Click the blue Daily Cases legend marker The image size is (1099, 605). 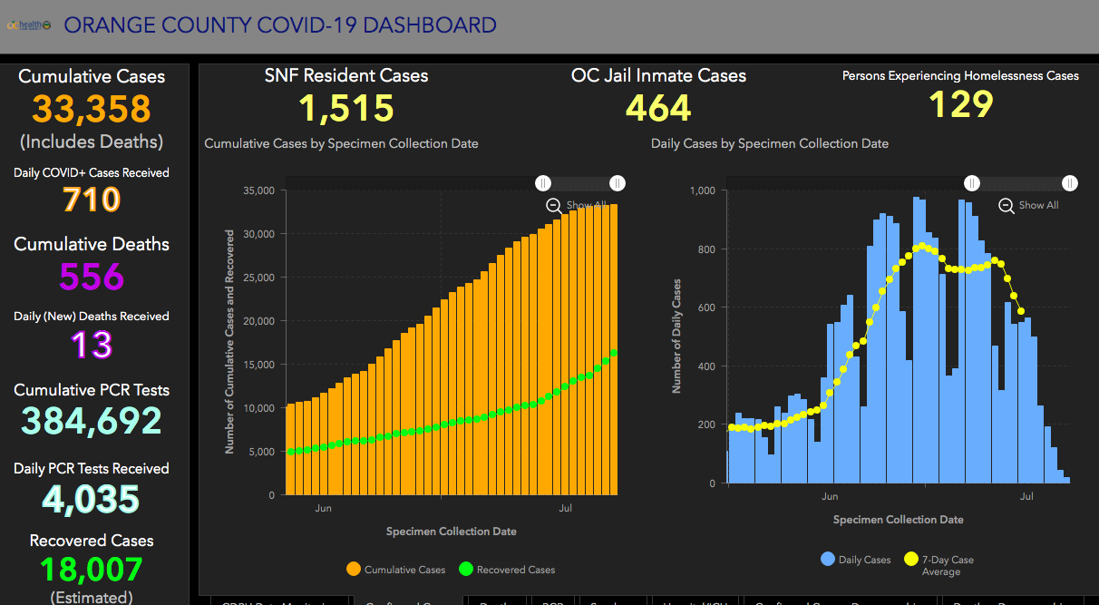pyautogui.click(x=827, y=560)
